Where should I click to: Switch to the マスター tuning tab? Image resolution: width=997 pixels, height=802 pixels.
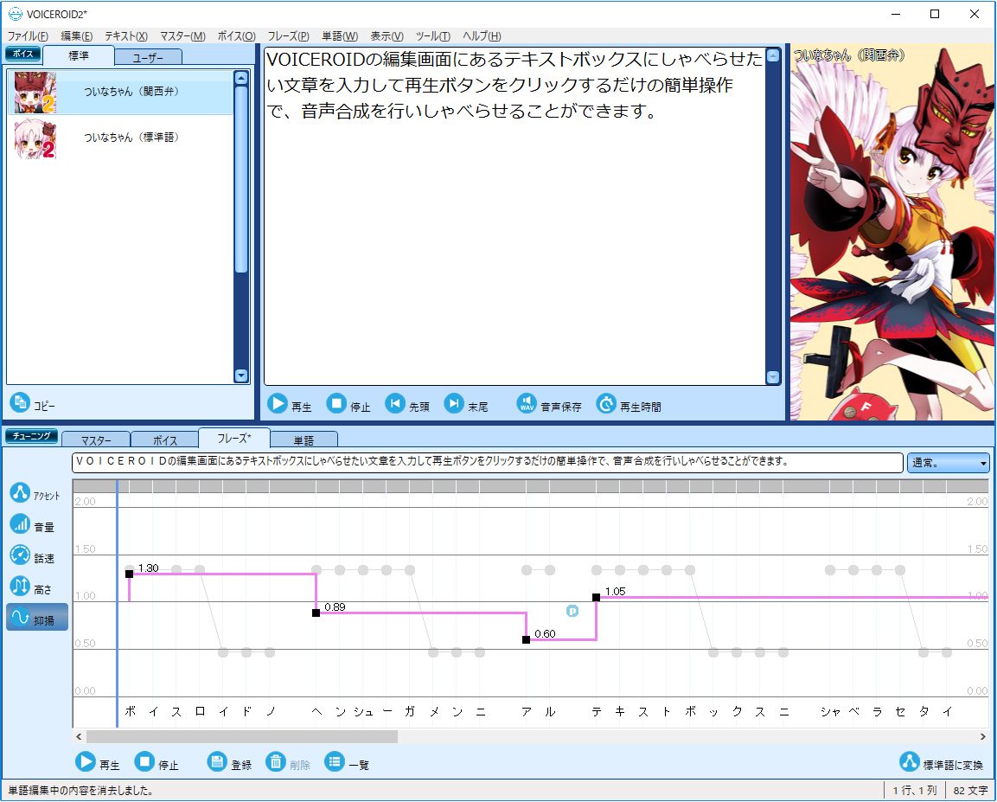pyautogui.click(x=96, y=439)
